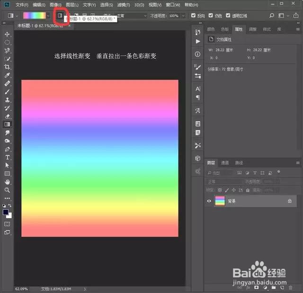Create new adjustment layer button
303x293 pixels.
click(265, 288)
